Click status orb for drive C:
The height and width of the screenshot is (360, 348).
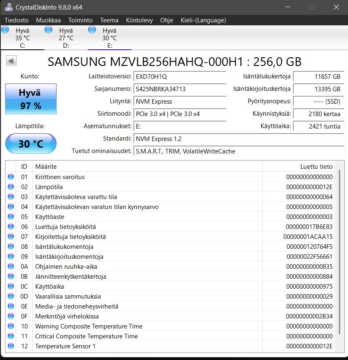[x=5, y=30]
